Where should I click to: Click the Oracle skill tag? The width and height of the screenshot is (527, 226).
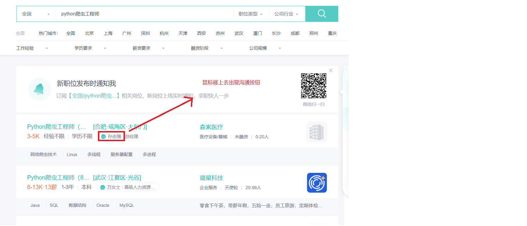coord(103,205)
